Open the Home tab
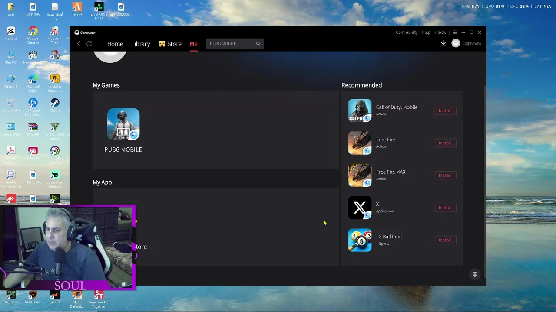Image resolution: width=556 pixels, height=312 pixels. click(115, 44)
